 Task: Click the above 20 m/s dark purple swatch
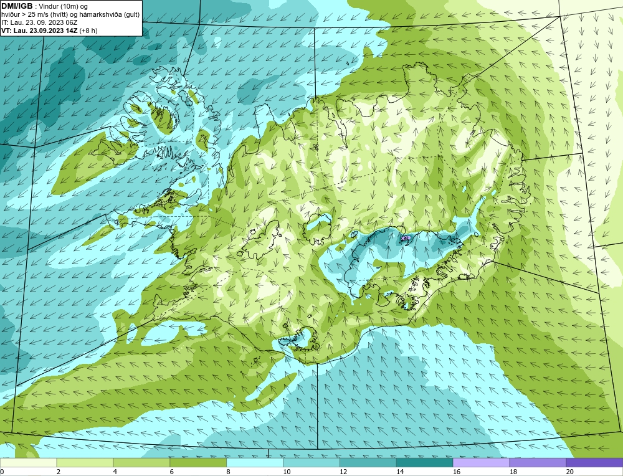[594, 462]
